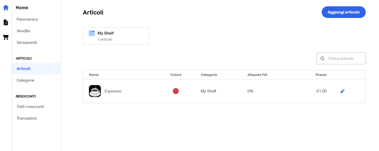Open the Espresso coffee cup thumbnail
Screen dimensions: 379x151
(x=95, y=91)
